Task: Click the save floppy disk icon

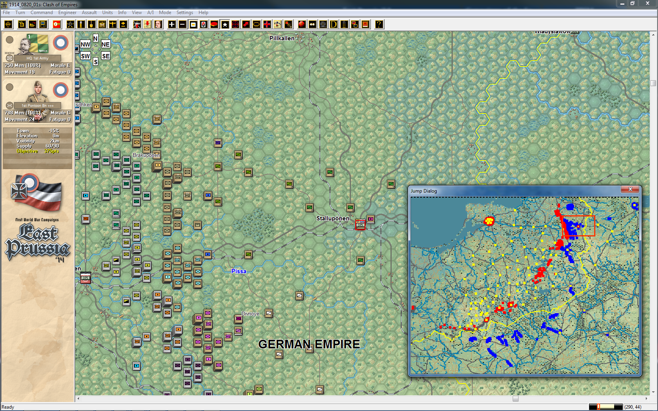Action: point(43,24)
